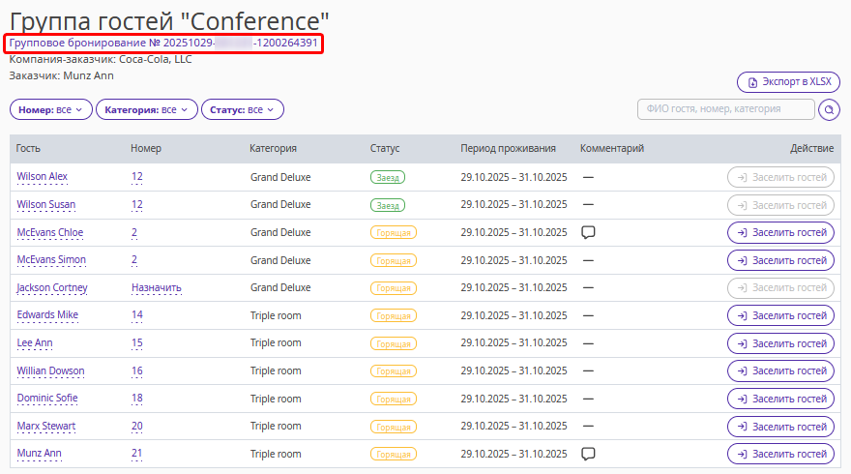Click Заселить гостей for Lee Ann
851x474 pixels.
[779, 343]
